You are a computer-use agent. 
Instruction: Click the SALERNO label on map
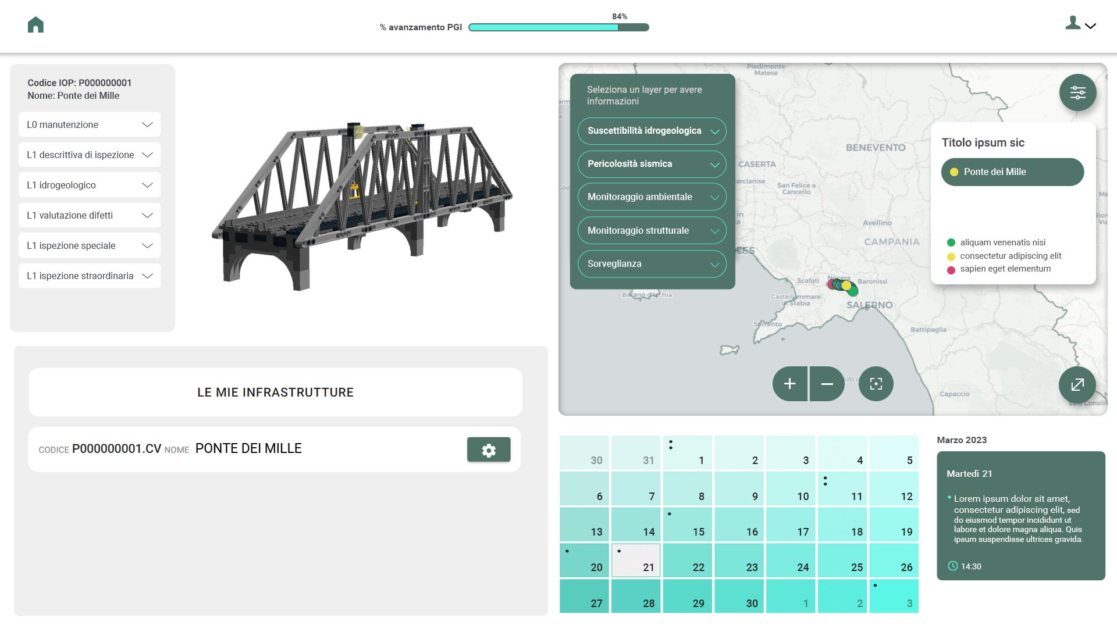869,305
